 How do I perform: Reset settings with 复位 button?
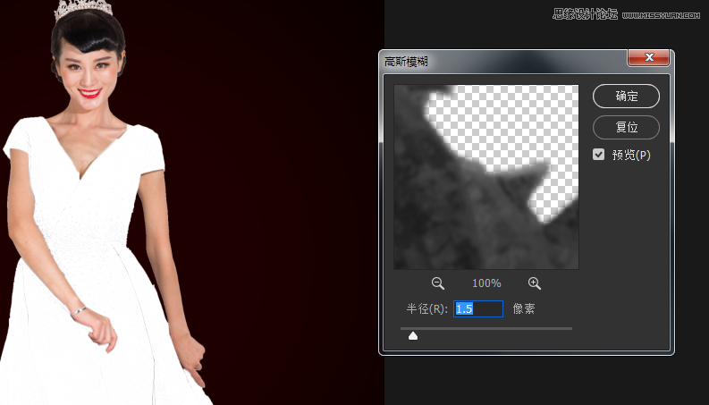[x=626, y=127]
